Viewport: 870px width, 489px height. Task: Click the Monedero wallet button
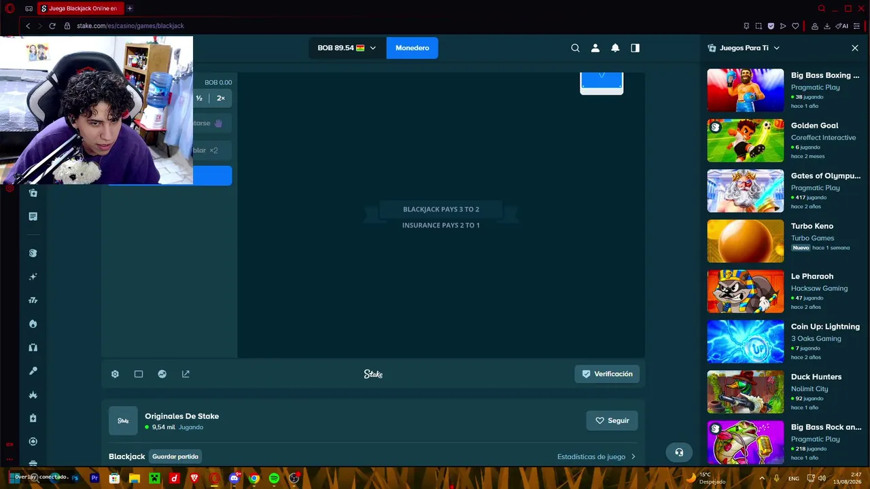(x=413, y=48)
